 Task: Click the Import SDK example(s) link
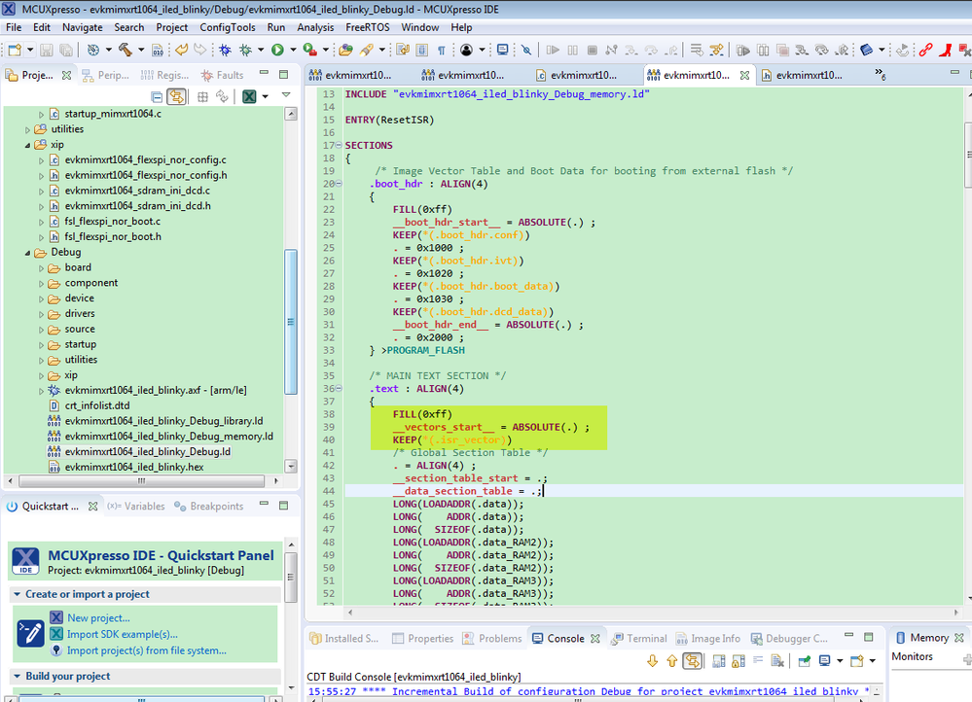pyautogui.click(x=122, y=634)
